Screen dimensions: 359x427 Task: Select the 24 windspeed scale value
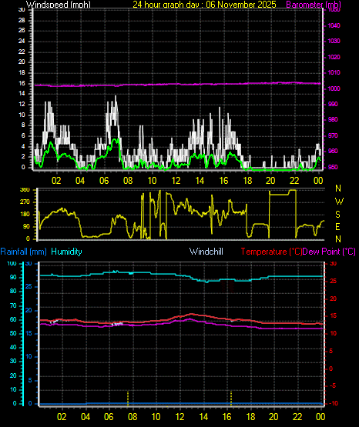[22, 41]
